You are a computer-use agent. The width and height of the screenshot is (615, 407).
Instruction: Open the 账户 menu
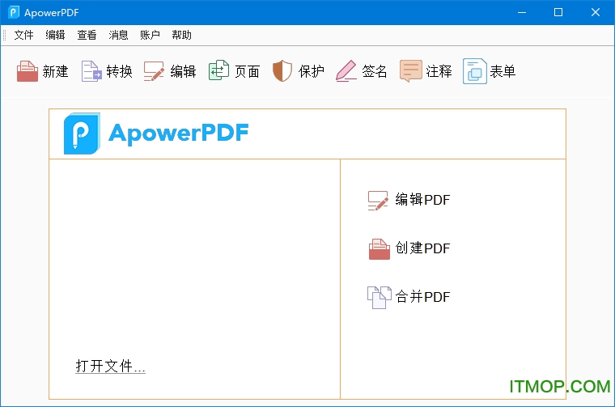(150, 36)
